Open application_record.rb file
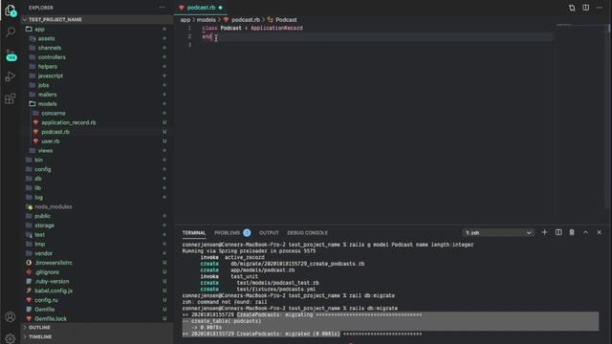This screenshot has height=344, width=612. click(x=68, y=122)
